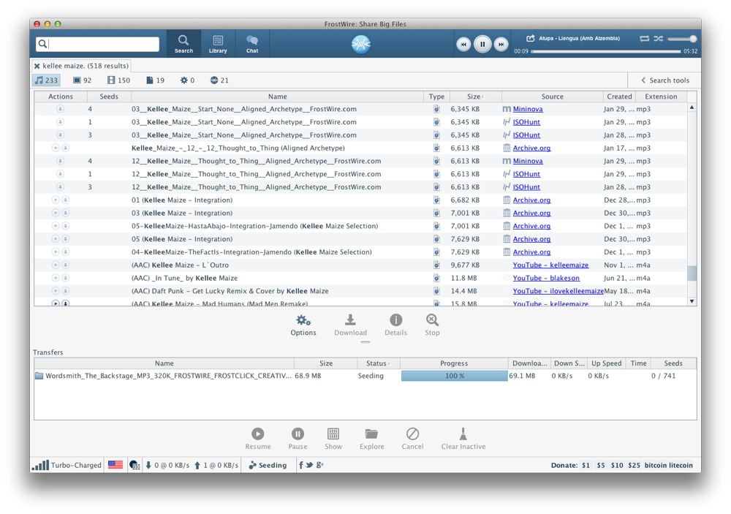Sort results by Name column
Image resolution: width=731 pixels, height=514 pixels.
pyautogui.click(x=277, y=97)
